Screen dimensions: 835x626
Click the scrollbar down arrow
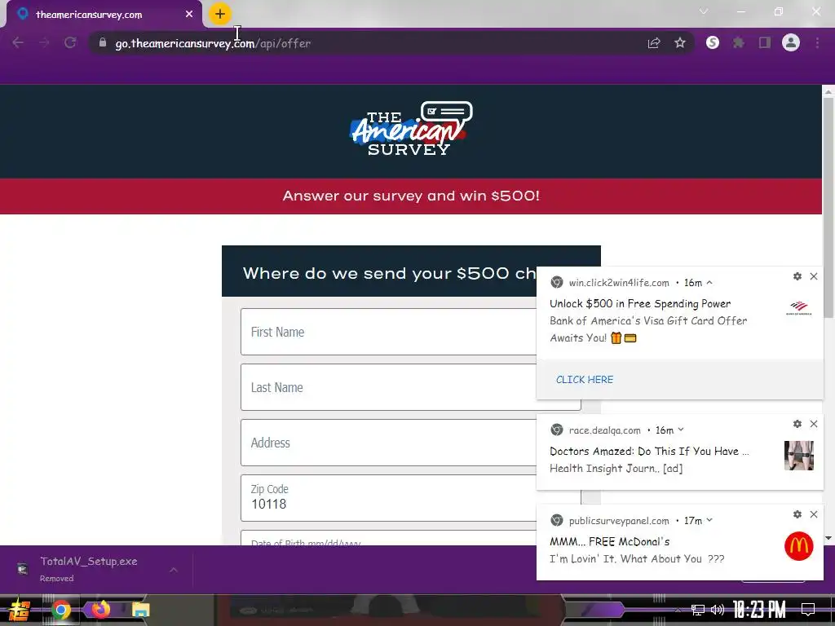click(828, 538)
